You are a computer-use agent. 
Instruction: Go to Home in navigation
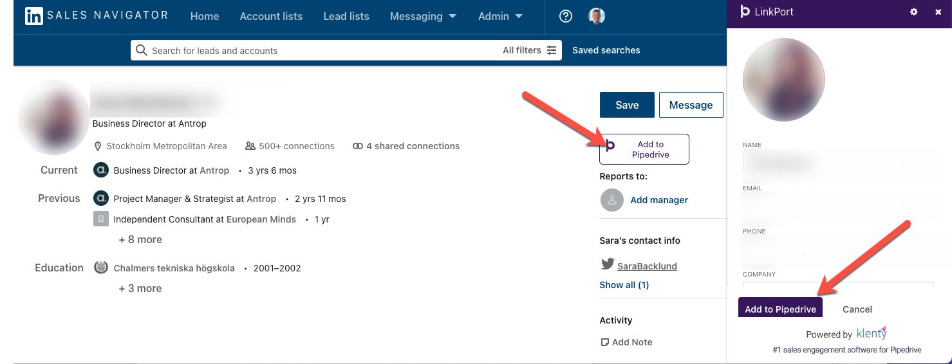(x=205, y=16)
